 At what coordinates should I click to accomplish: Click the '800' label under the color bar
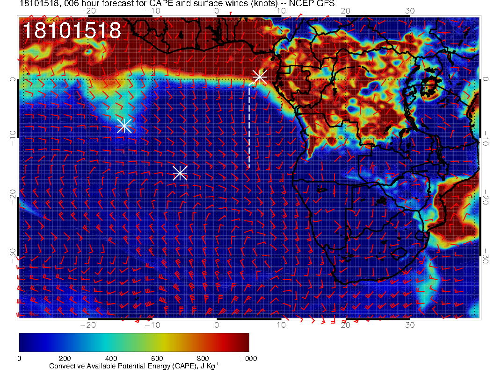tap(203, 359)
